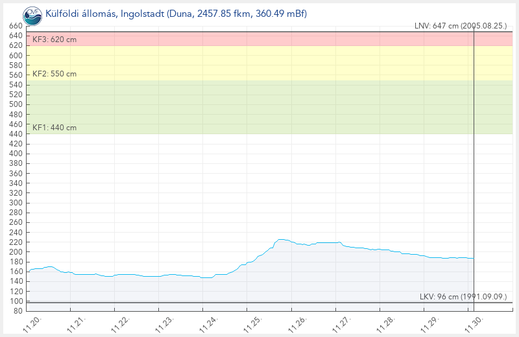Select the KF1: 440 cm threshold label
This screenshot has width=519, height=337.
click(54, 128)
